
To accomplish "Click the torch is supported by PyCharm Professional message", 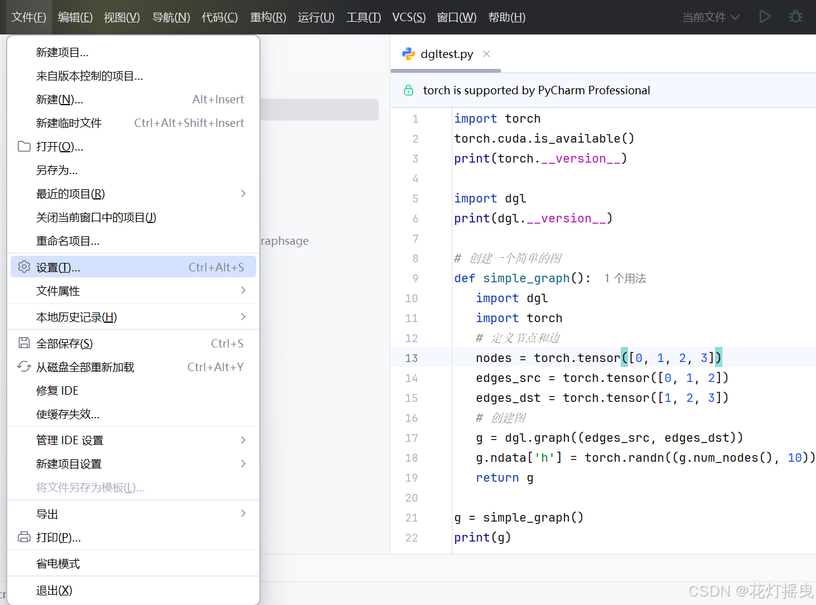I will [x=537, y=90].
